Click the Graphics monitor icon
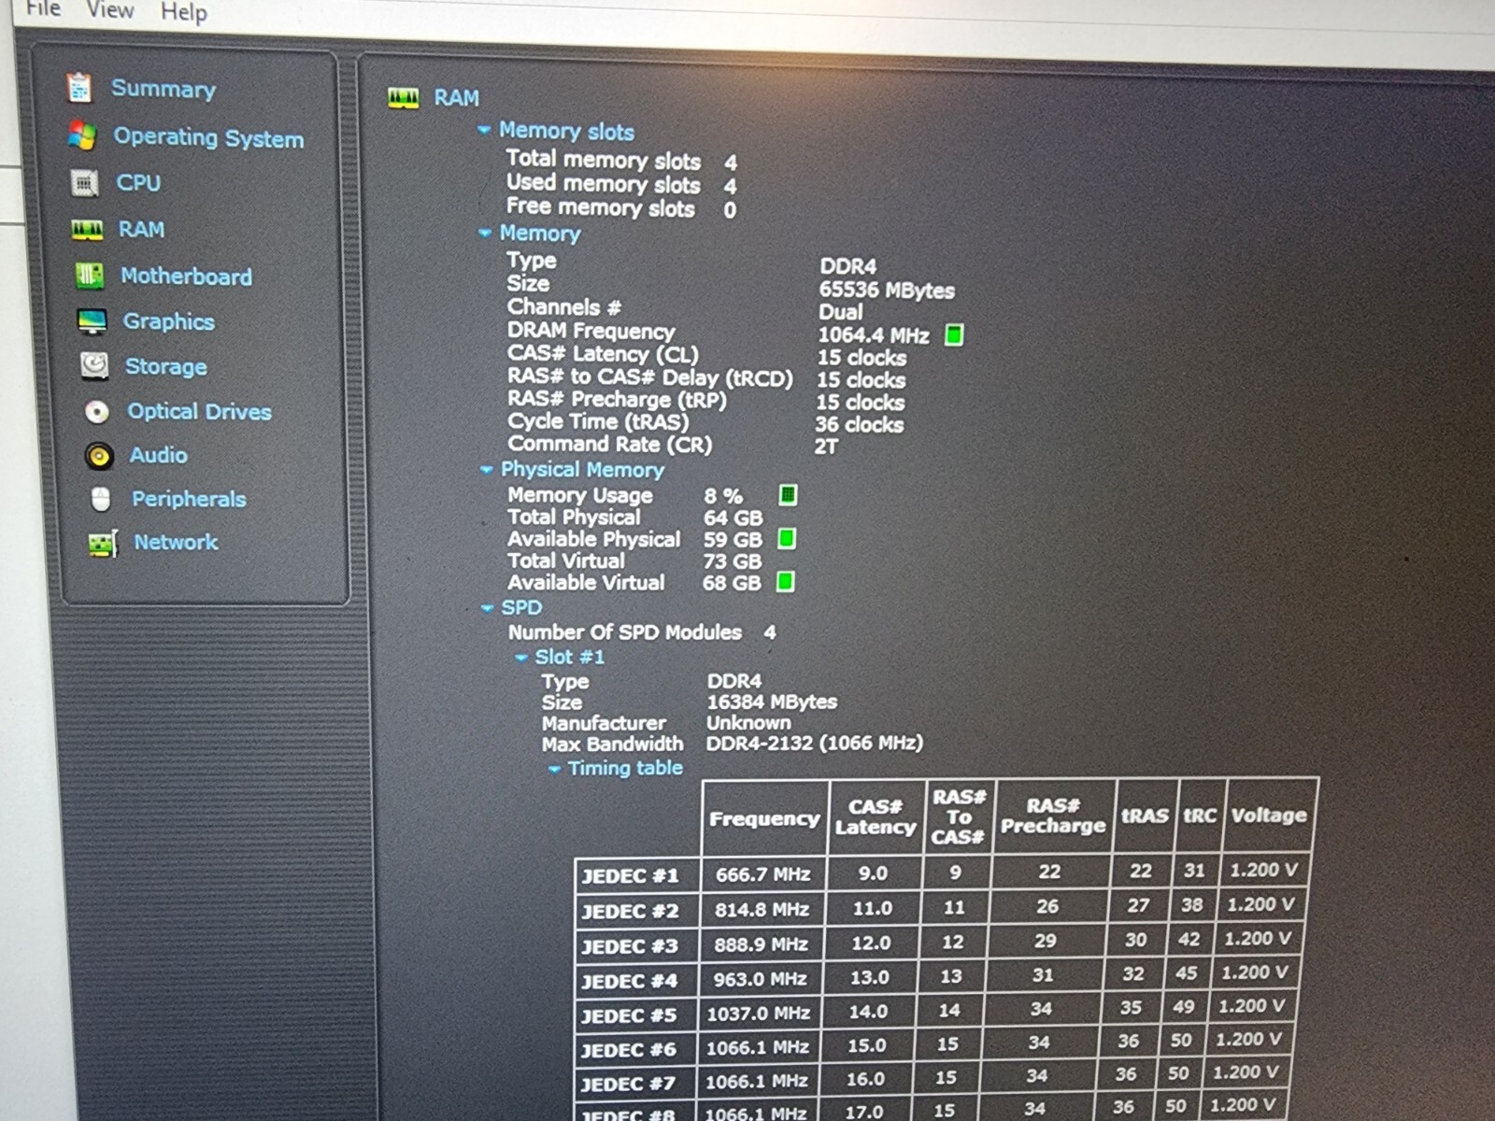Screen dimensions: 1495x1121 93,322
